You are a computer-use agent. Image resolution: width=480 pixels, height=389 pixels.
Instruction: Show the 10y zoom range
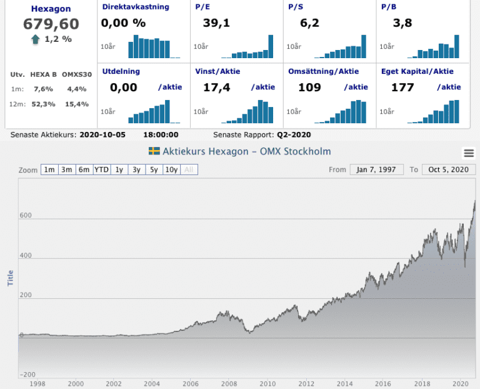pyautogui.click(x=171, y=169)
